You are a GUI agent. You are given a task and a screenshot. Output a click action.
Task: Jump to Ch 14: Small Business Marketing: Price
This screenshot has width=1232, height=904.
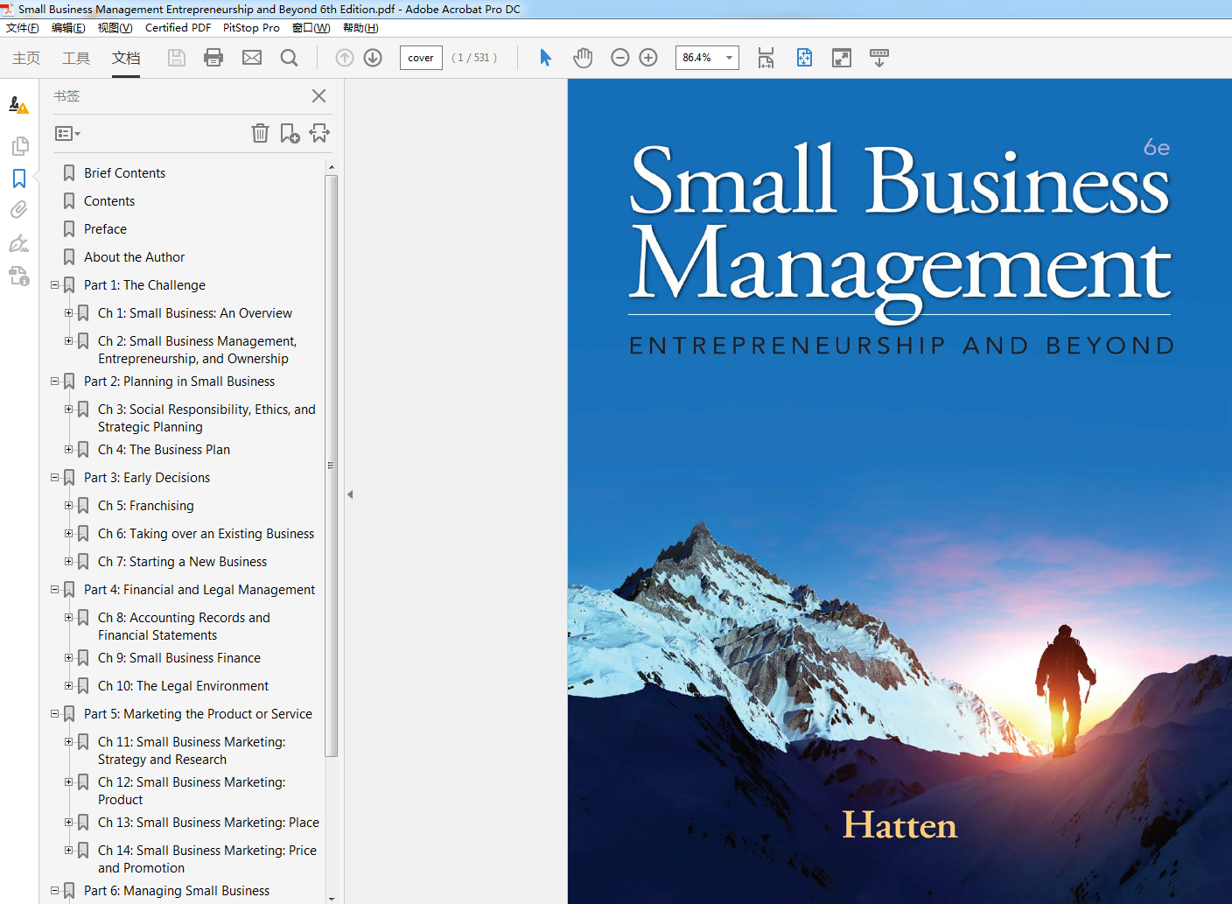click(207, 859)
